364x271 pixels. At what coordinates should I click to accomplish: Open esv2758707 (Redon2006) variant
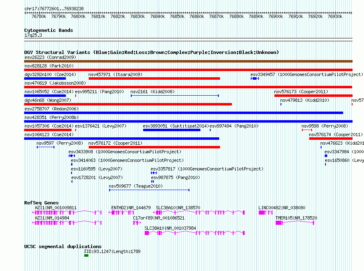pyautogui.click(x=52, y=109)
